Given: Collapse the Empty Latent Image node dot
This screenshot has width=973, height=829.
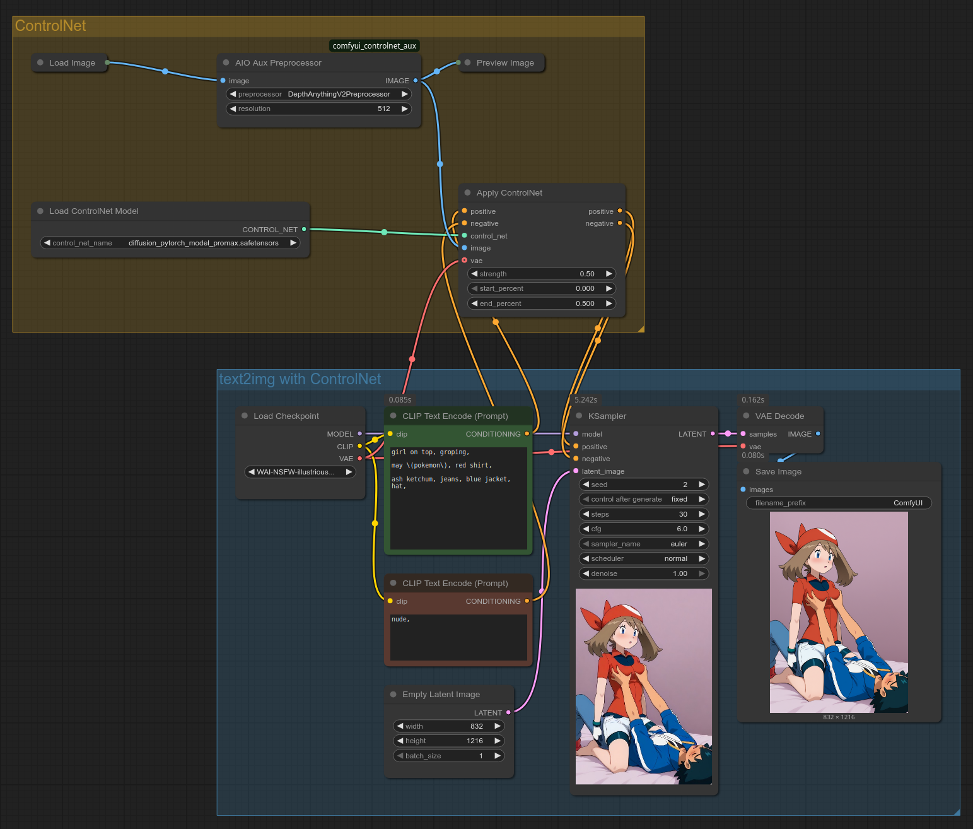Looking at the screenshot, I should 393,694.
